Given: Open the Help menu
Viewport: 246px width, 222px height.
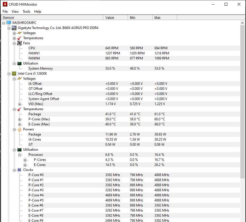Looking at the screenshot, I should tap(38, 12).
